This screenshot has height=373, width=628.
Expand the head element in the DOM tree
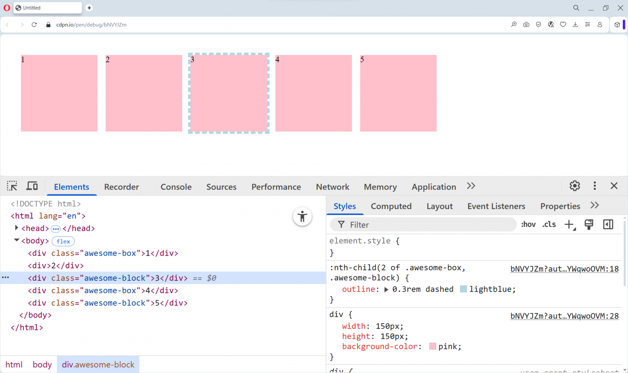[x=16, y=228]
